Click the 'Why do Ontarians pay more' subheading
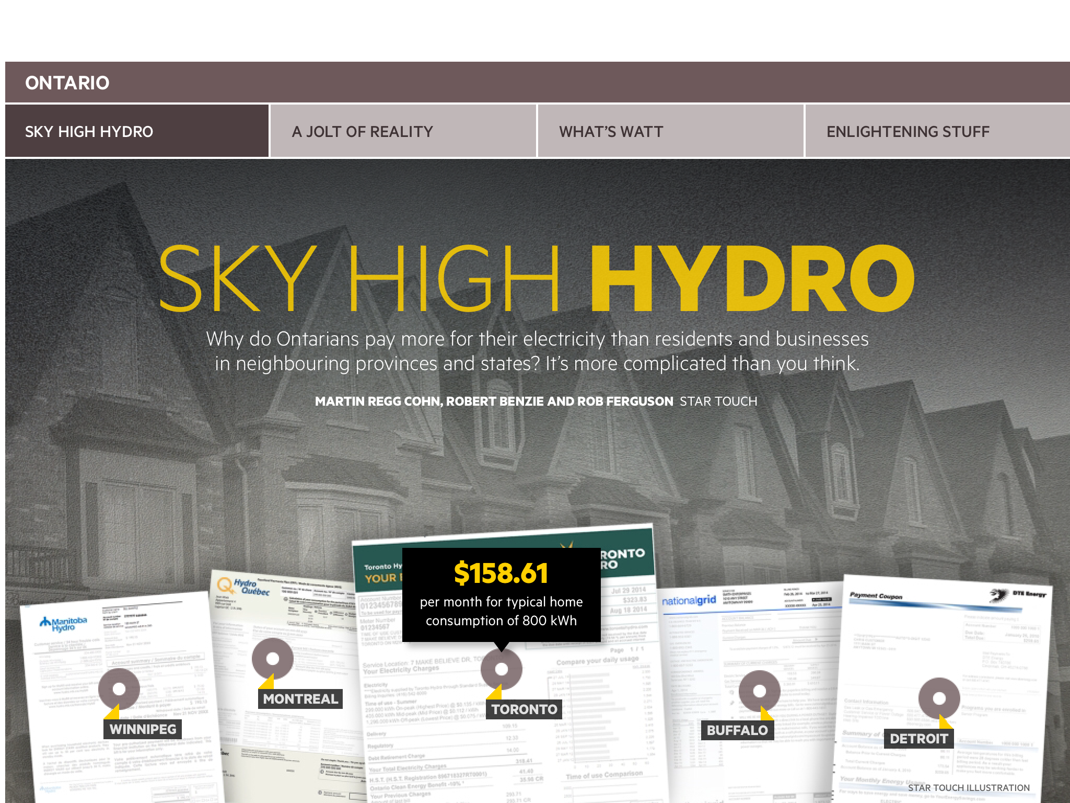 pyautogui.click(x=537, y=351)
